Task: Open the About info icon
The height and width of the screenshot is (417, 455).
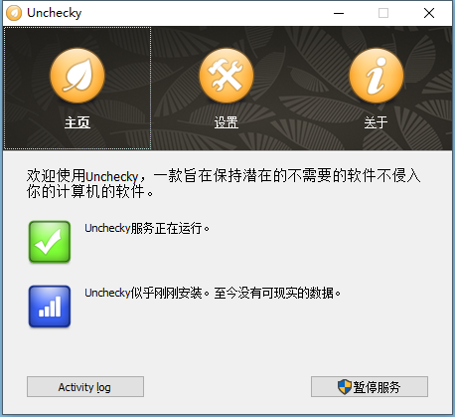Action: tap(377, 76)
